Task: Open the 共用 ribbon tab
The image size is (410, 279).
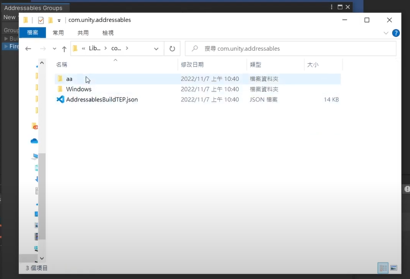Action: click(x=83, y=33)
